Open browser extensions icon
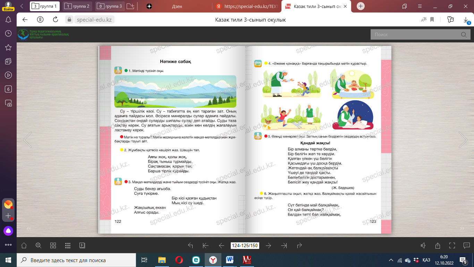Viewport: 474px width, 267px height. [x=450, y=19]
